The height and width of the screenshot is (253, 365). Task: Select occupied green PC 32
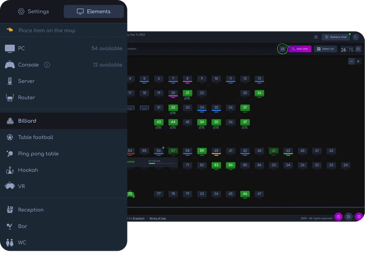tap(173, 108)
